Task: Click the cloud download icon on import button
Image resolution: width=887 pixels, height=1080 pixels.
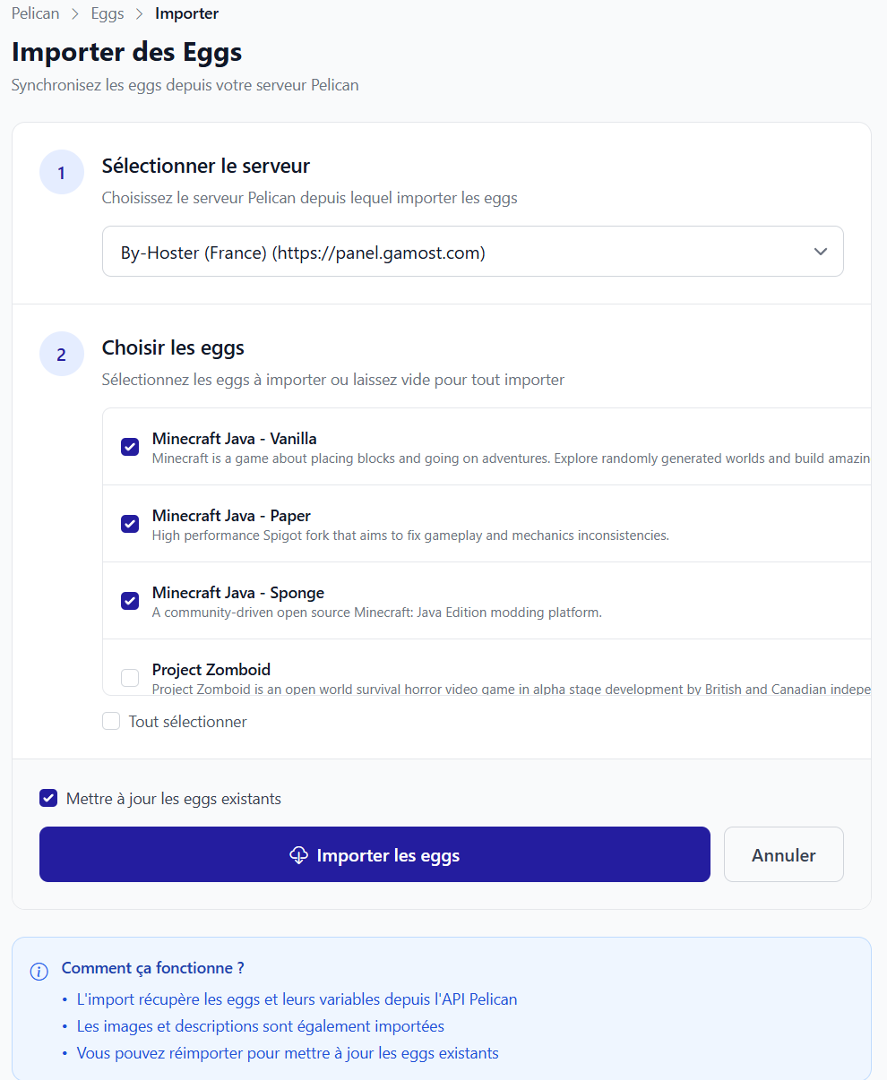Action: pyautogui.click(x=299, y=855)
